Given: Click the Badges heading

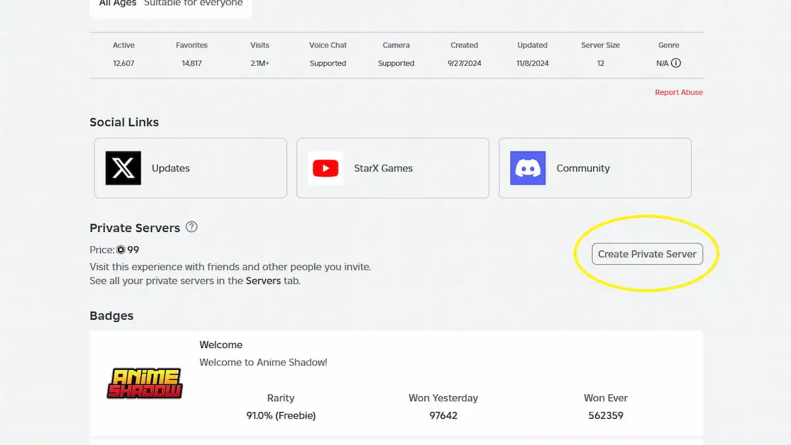Looking at the screenshot, I should coord(111,316).
